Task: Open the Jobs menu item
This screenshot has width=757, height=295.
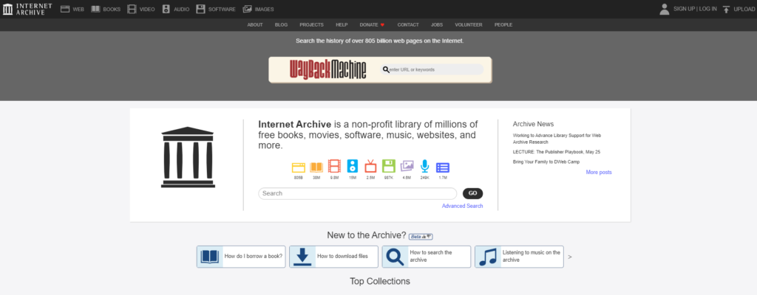Action: (x=437, y=24)
